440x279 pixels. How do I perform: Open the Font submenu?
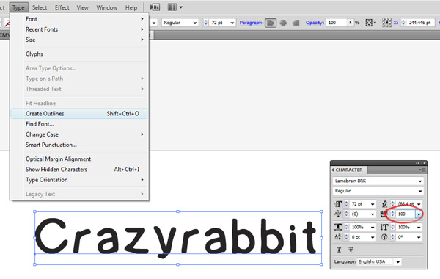(79, 19)
